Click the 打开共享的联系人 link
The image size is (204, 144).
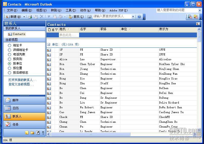tap(22, 80)
